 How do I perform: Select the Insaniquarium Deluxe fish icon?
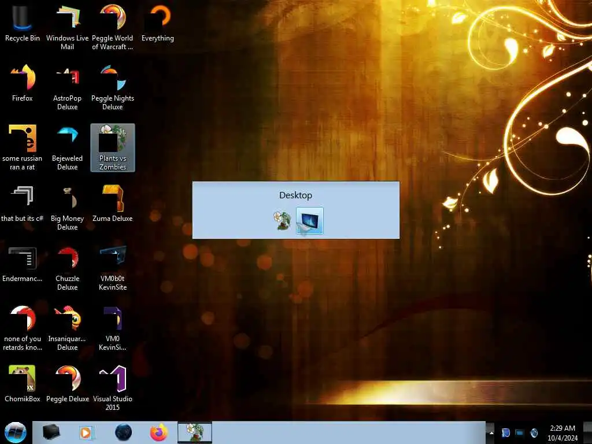point(67,328)
